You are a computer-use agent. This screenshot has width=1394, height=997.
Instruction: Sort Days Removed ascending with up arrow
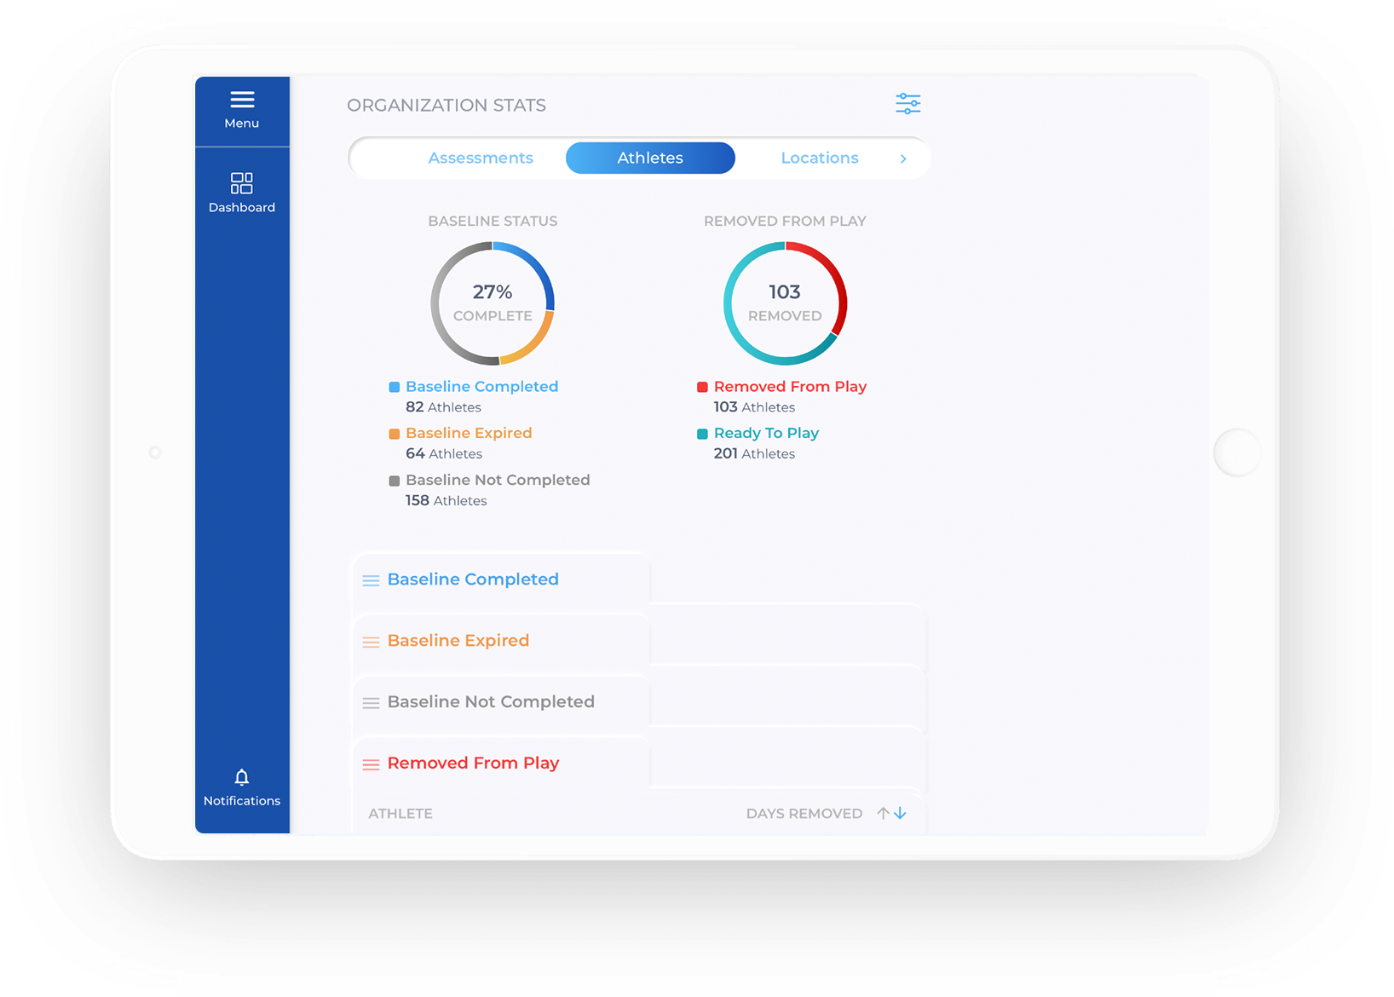click(884, 813)
